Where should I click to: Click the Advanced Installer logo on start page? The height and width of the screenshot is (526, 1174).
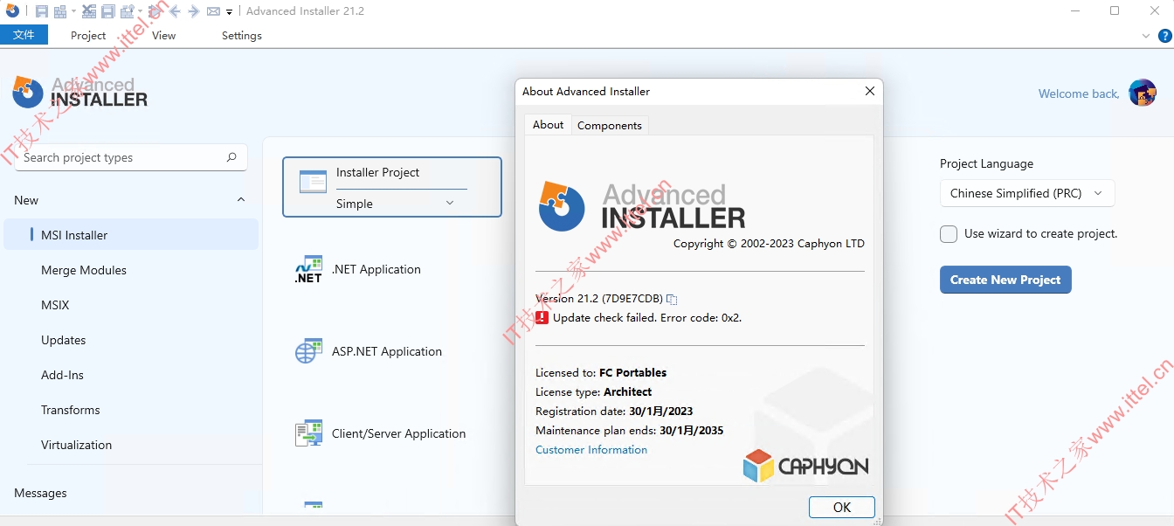pyautogui.click(x=79, y=92)
